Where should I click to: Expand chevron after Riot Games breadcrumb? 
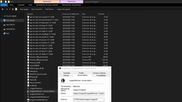point(55,9)
